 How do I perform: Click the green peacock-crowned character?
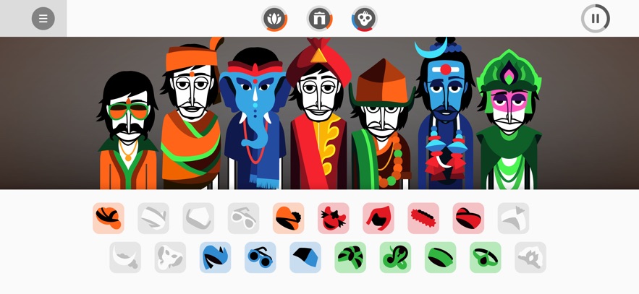[509, 120]
